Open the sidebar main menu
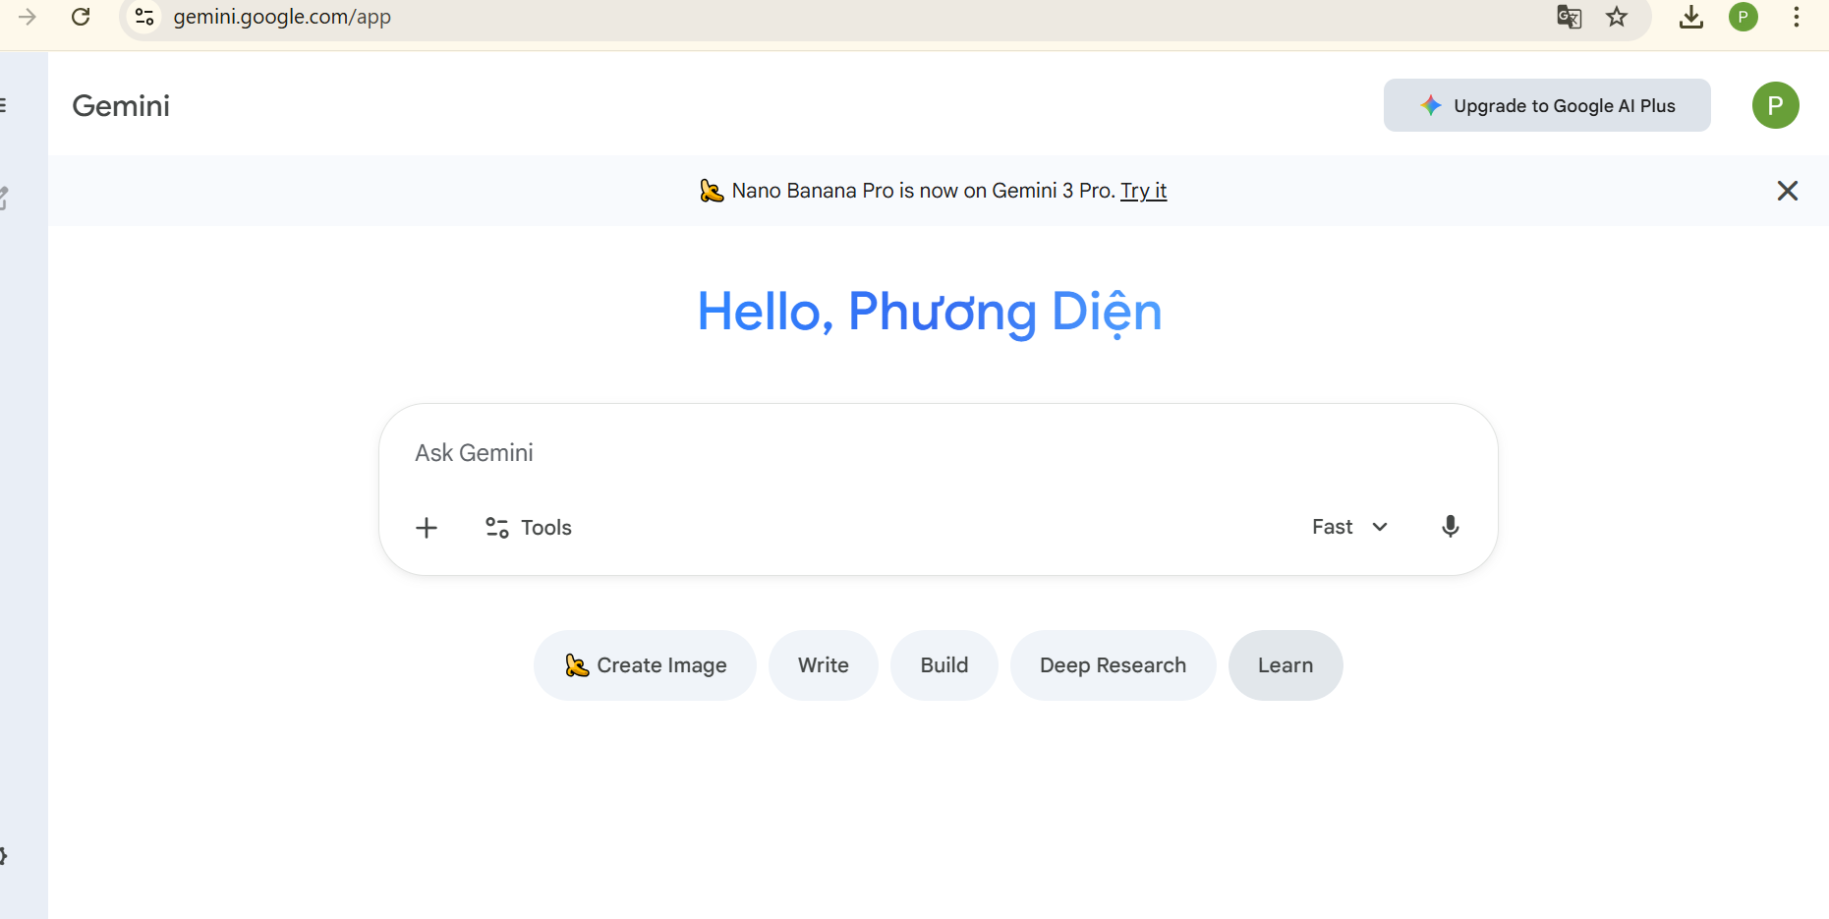Image resolution: width=1829 pixels, height=919 pixels. coord(3,105)
